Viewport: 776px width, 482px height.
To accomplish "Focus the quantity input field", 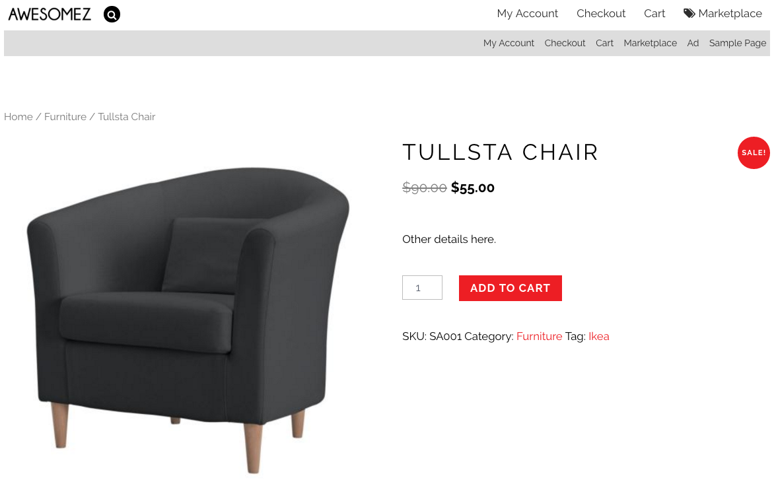I will click(x=422, y=287).
